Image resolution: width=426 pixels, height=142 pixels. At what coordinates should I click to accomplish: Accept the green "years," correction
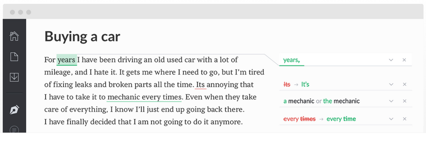[291, 60]
